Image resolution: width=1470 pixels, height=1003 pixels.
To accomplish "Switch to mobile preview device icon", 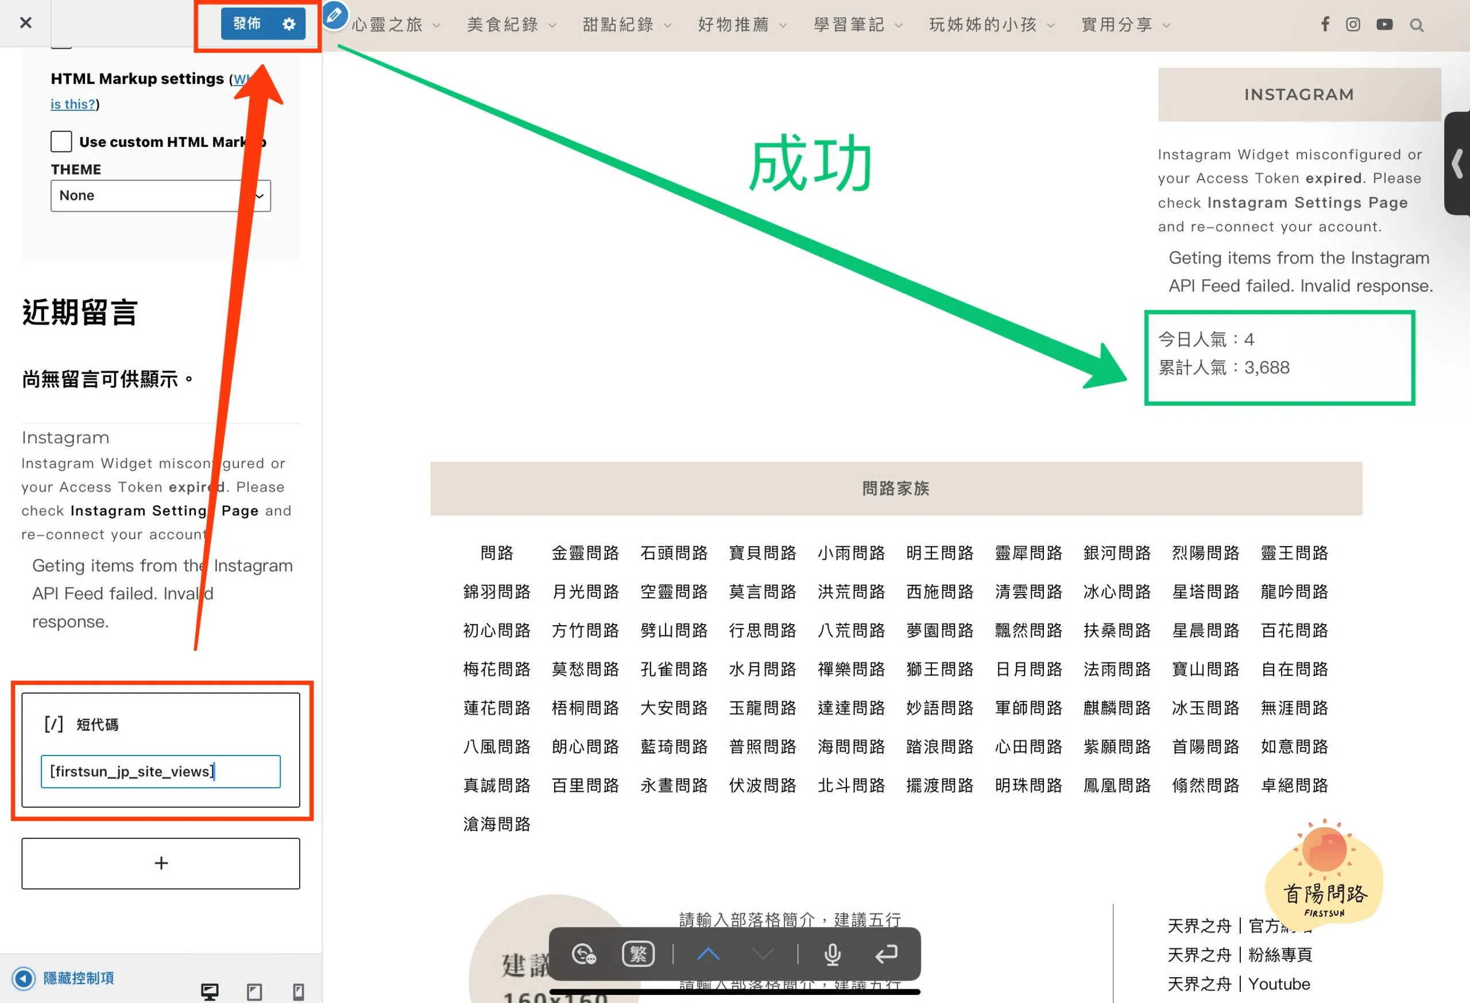I will coord(299,991).
